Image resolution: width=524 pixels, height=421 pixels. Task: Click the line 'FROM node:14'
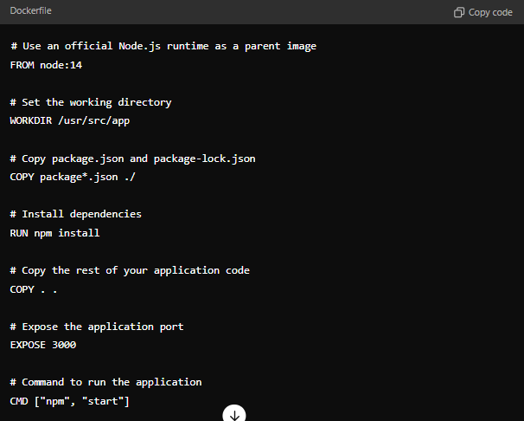click(46, 65)
